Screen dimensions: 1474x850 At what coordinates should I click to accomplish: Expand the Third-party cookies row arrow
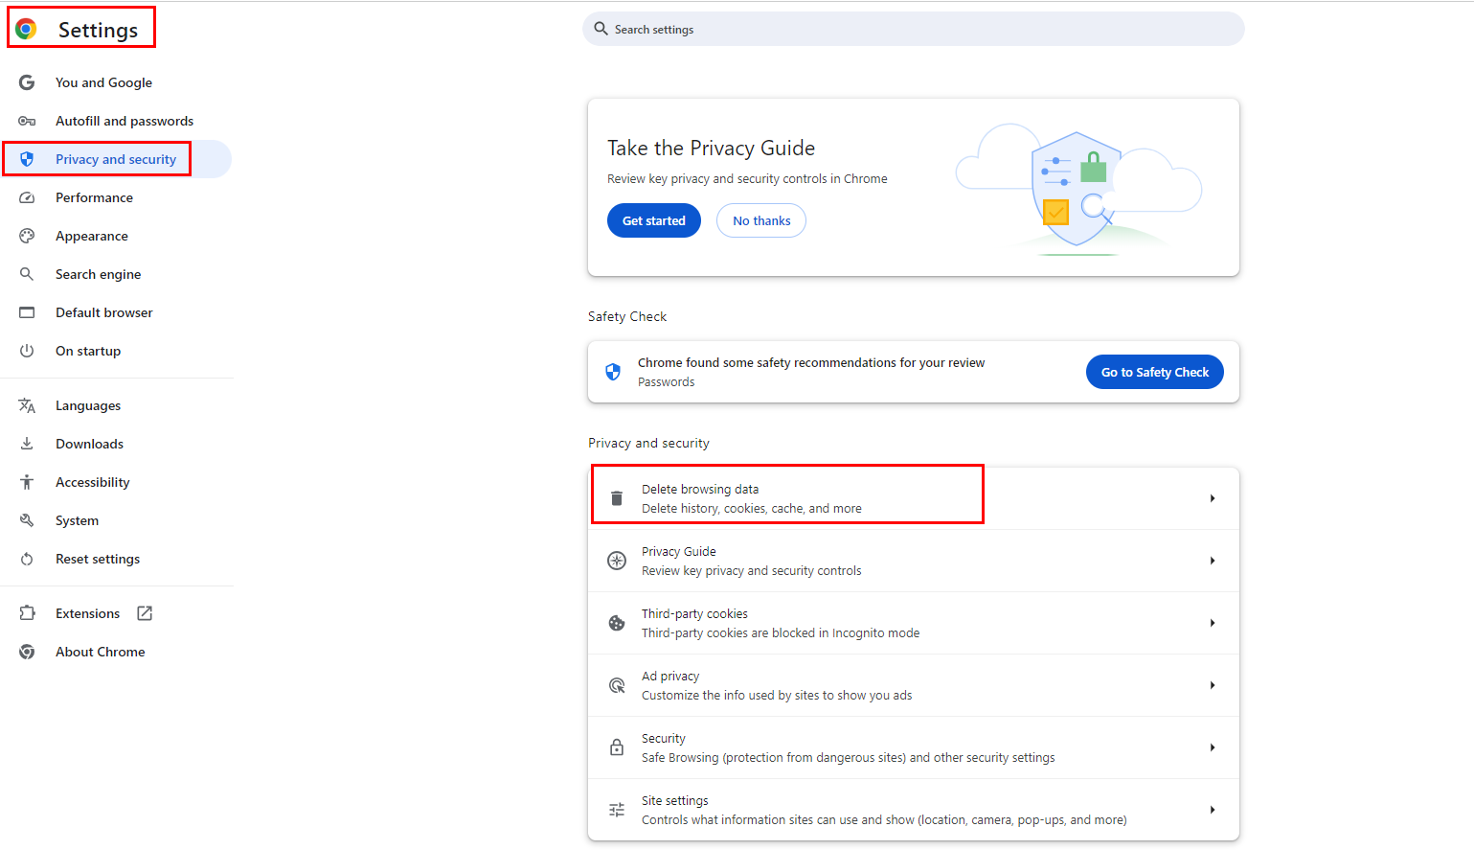tap(1212, 623)
